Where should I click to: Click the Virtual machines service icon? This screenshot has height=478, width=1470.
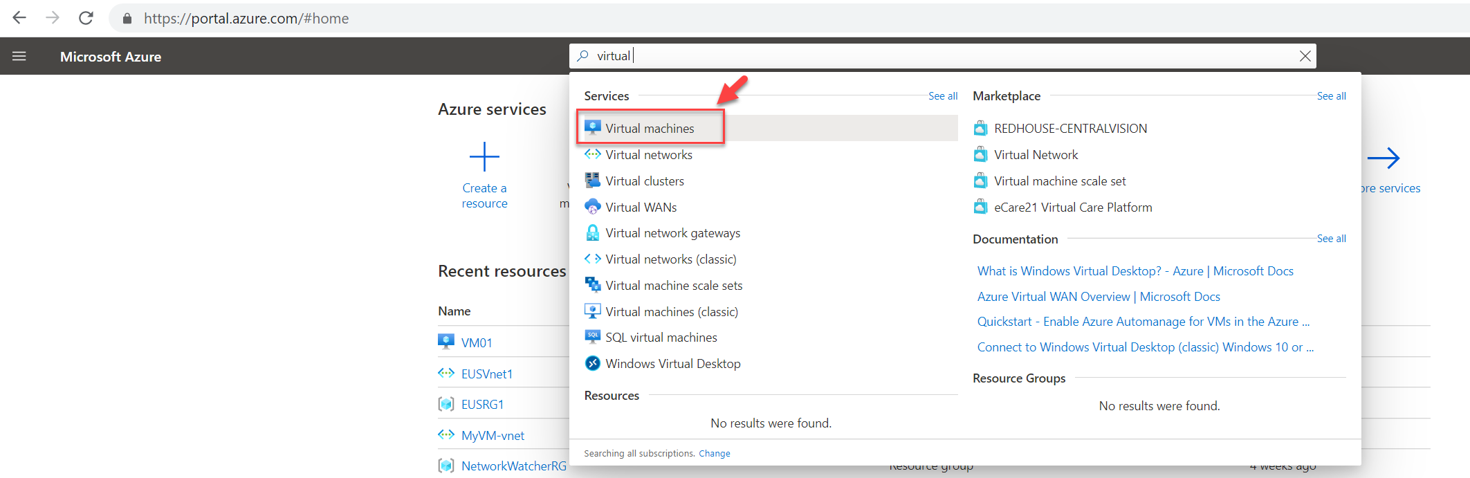click(x=593, y=128)
